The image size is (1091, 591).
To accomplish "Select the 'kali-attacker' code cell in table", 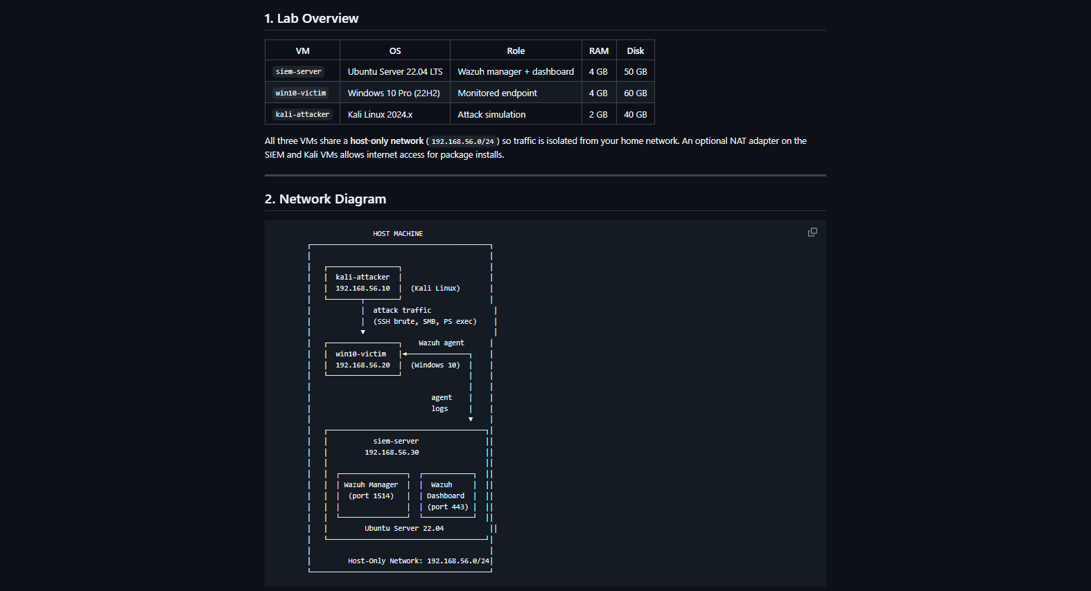I will (302, 115).
